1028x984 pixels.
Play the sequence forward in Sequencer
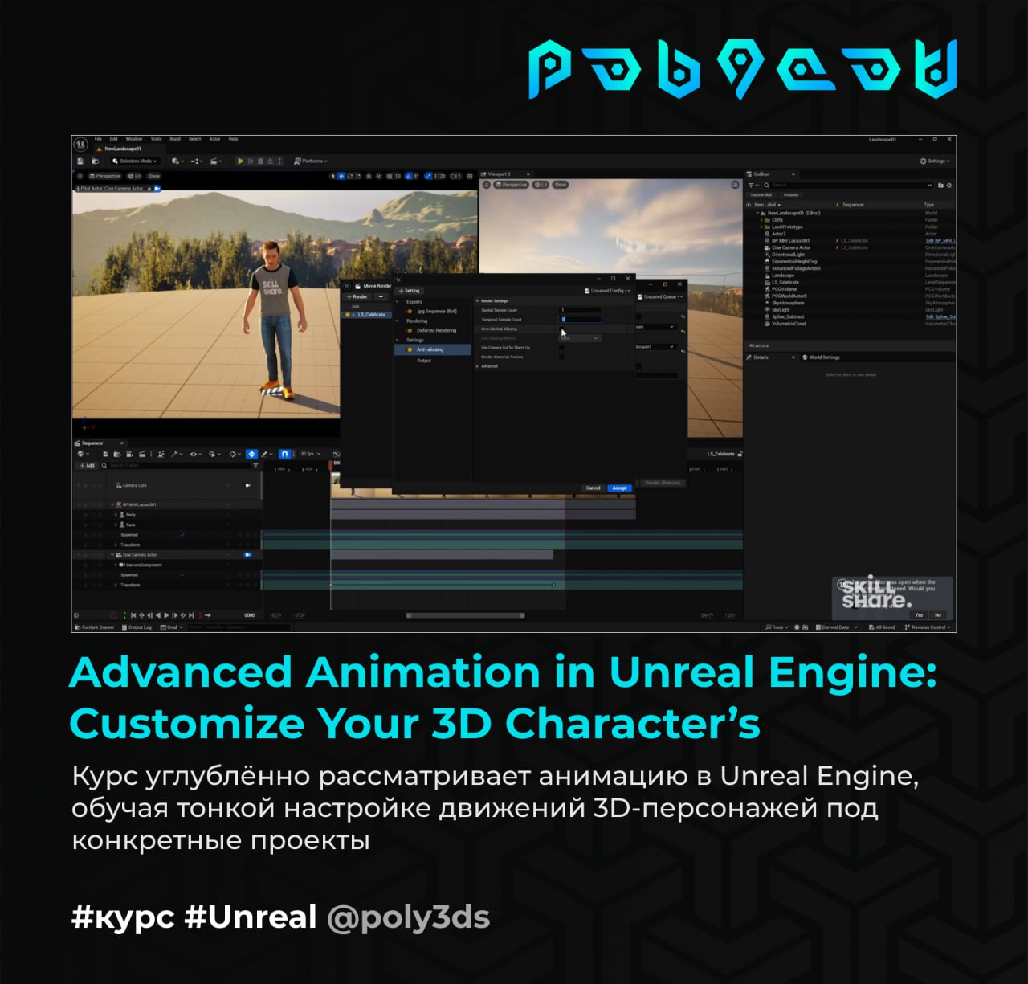tap(166, 615)
